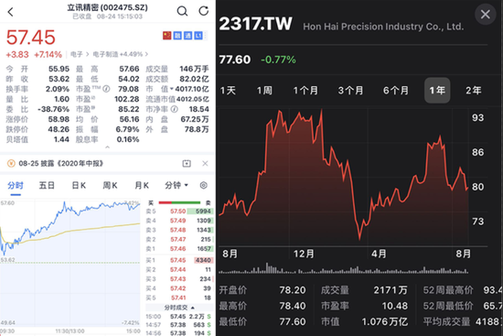Tap buy order 买2 at 57.44
This screenshot has width=503, height=336.
pyautogui.click(x=178, y=269)
